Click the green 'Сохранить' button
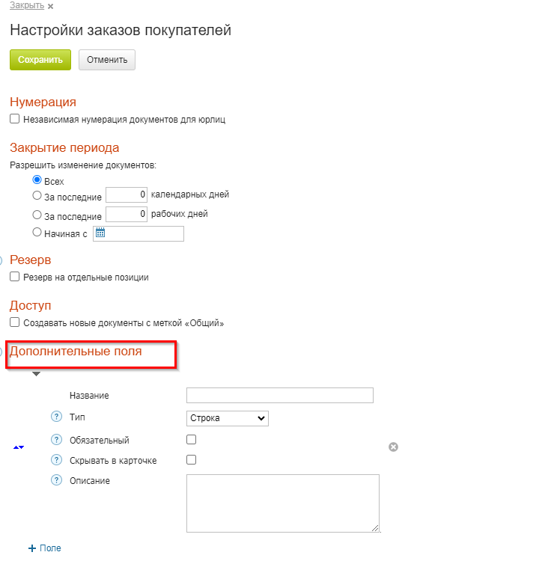Viewport: 554px width, 567px height. pos(40,60)
